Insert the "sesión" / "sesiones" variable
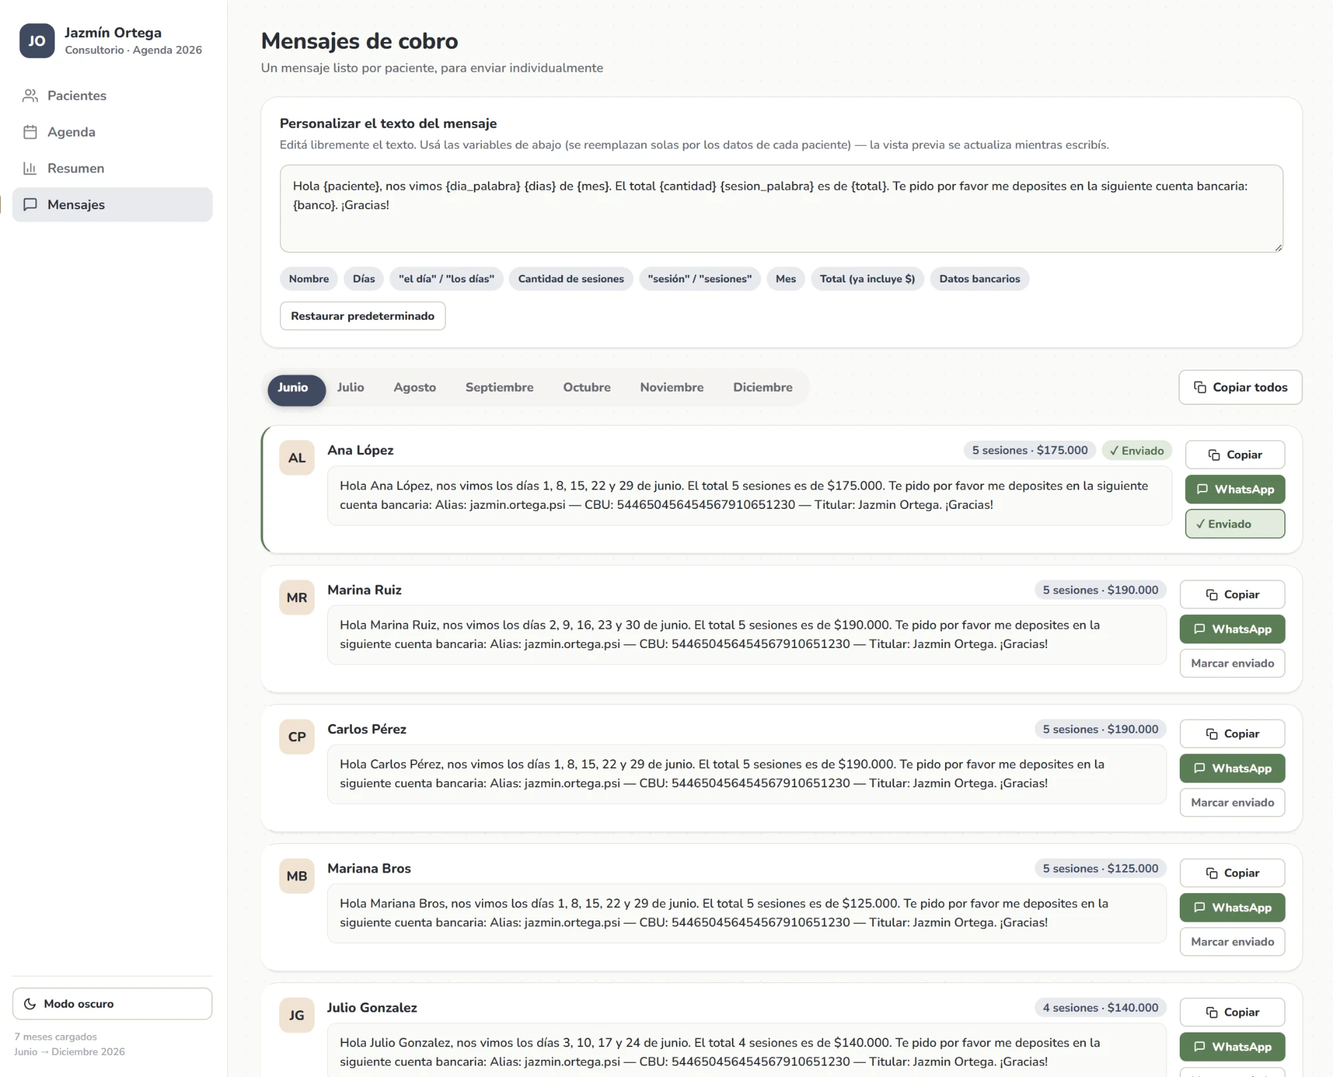 click(700, 278)
